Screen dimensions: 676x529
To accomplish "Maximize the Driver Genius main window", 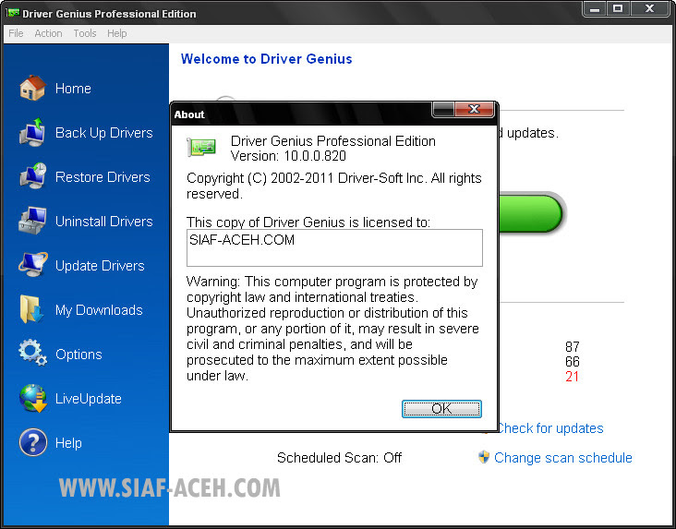I will point(618,8).
